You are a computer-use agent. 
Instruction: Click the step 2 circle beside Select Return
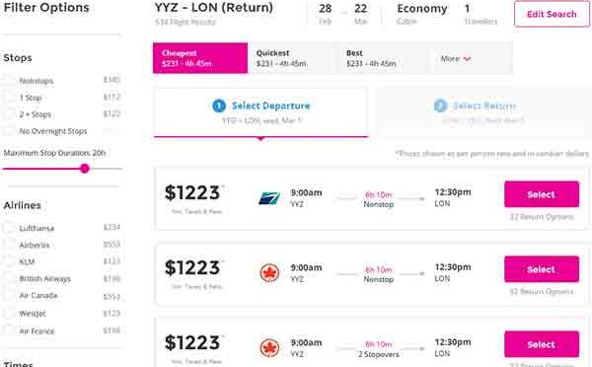click(440, 106)
